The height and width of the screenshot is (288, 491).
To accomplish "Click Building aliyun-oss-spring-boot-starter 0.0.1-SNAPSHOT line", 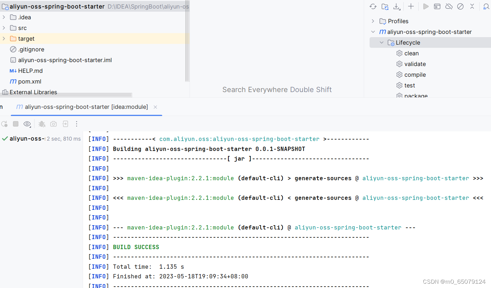I will (209, 149).
